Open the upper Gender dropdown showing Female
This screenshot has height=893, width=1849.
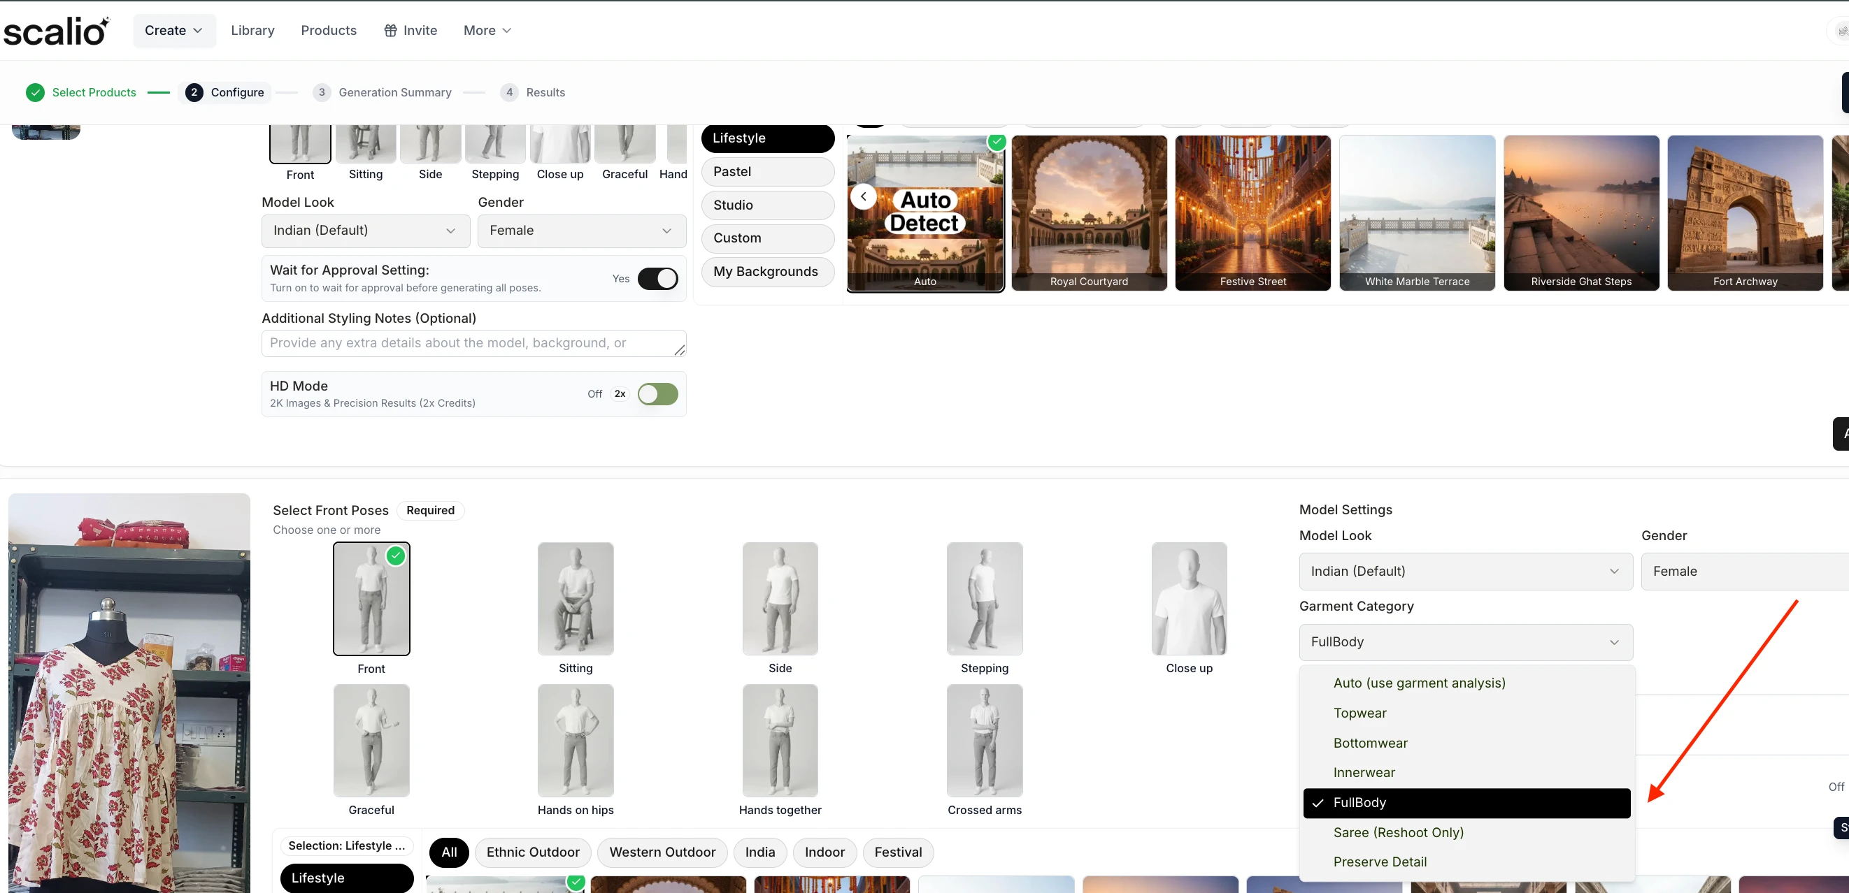(581, 231)
